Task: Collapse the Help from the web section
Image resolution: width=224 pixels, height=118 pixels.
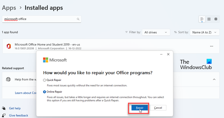Action: 214,79
